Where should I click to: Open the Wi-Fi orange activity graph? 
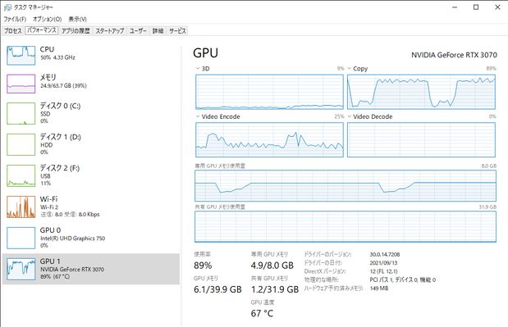click(x=21, y=207)
